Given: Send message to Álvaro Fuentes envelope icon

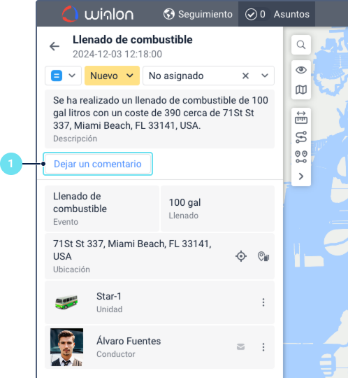Looking at the screenshot, I should click(240, 347).
